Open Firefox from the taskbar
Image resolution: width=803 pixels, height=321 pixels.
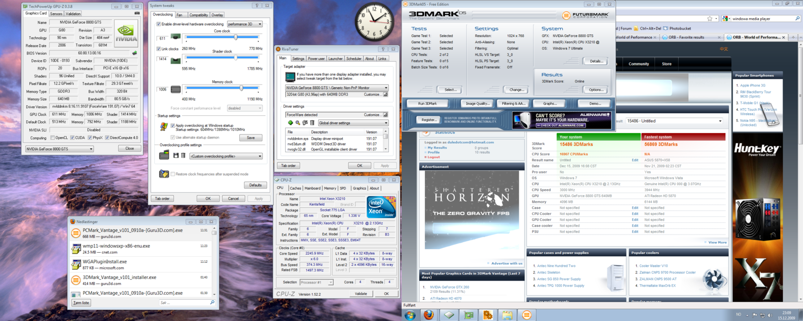(x=429, y=315)
